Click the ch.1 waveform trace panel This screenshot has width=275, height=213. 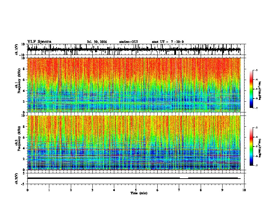pos(136,49)
